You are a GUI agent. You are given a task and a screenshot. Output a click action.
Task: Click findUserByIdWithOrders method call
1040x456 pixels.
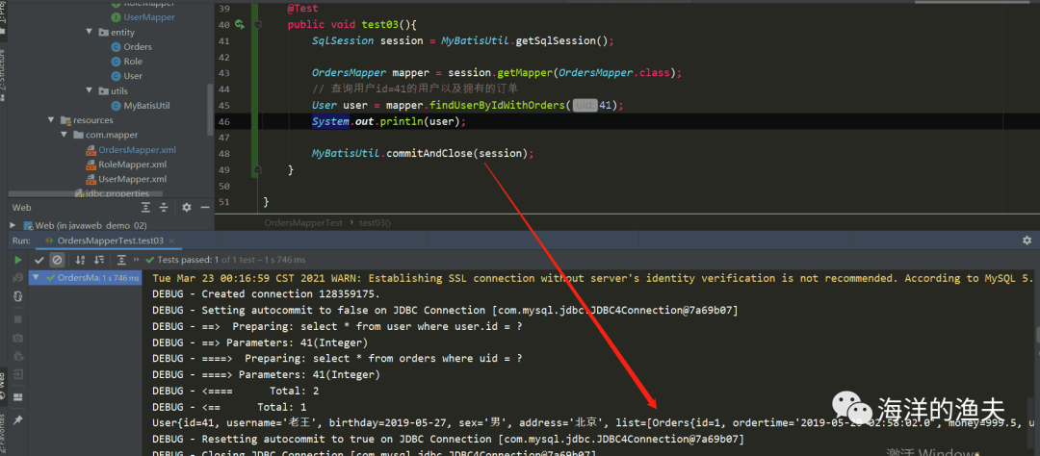click(x=500, y=106)
